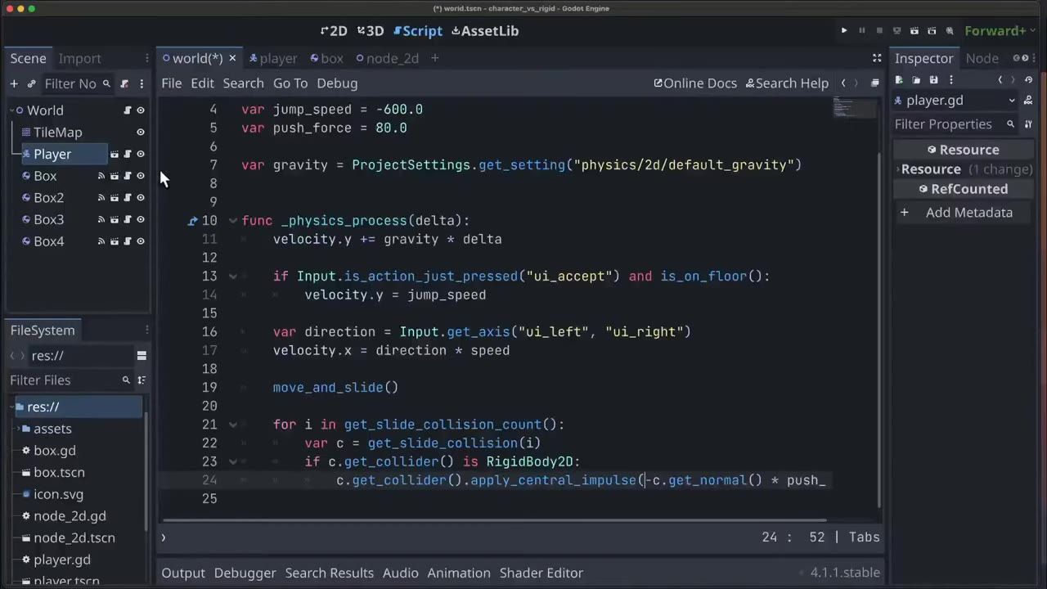Select the player.gd file in FileSystem
Screen dimensions: 1047x589
point(62,560)
